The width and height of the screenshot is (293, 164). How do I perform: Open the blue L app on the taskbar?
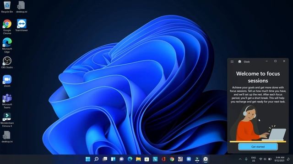click(x=155, y=159)
